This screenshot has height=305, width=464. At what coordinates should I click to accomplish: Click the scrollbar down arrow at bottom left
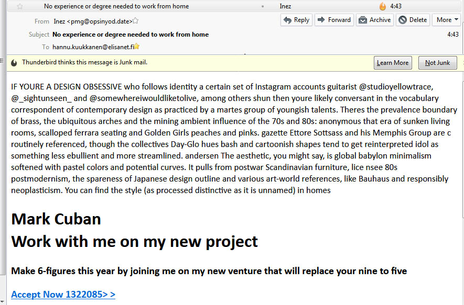point(2,302)
